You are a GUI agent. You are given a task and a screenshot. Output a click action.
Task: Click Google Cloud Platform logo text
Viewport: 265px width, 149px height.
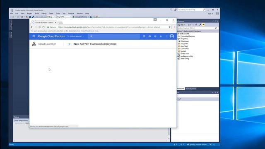(x=51, y=36)
